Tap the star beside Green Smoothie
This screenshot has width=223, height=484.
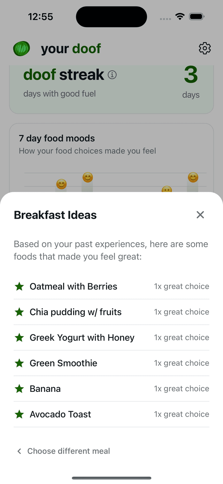click(19, 363)
